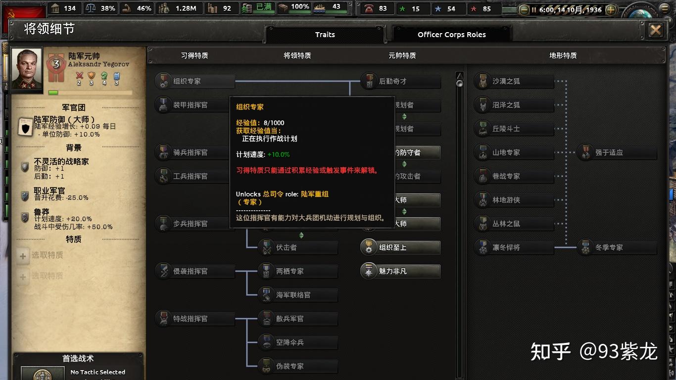Pick the 山地专家 terrain trait

pos(514,152)
